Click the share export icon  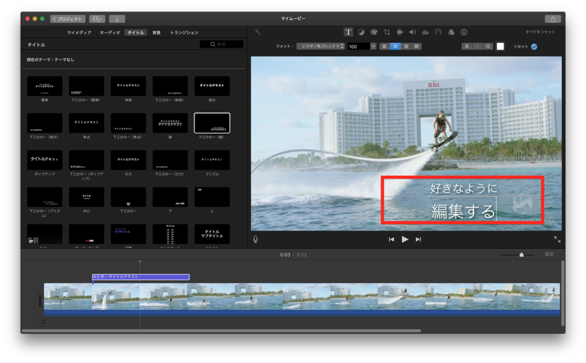click(553, 19)
